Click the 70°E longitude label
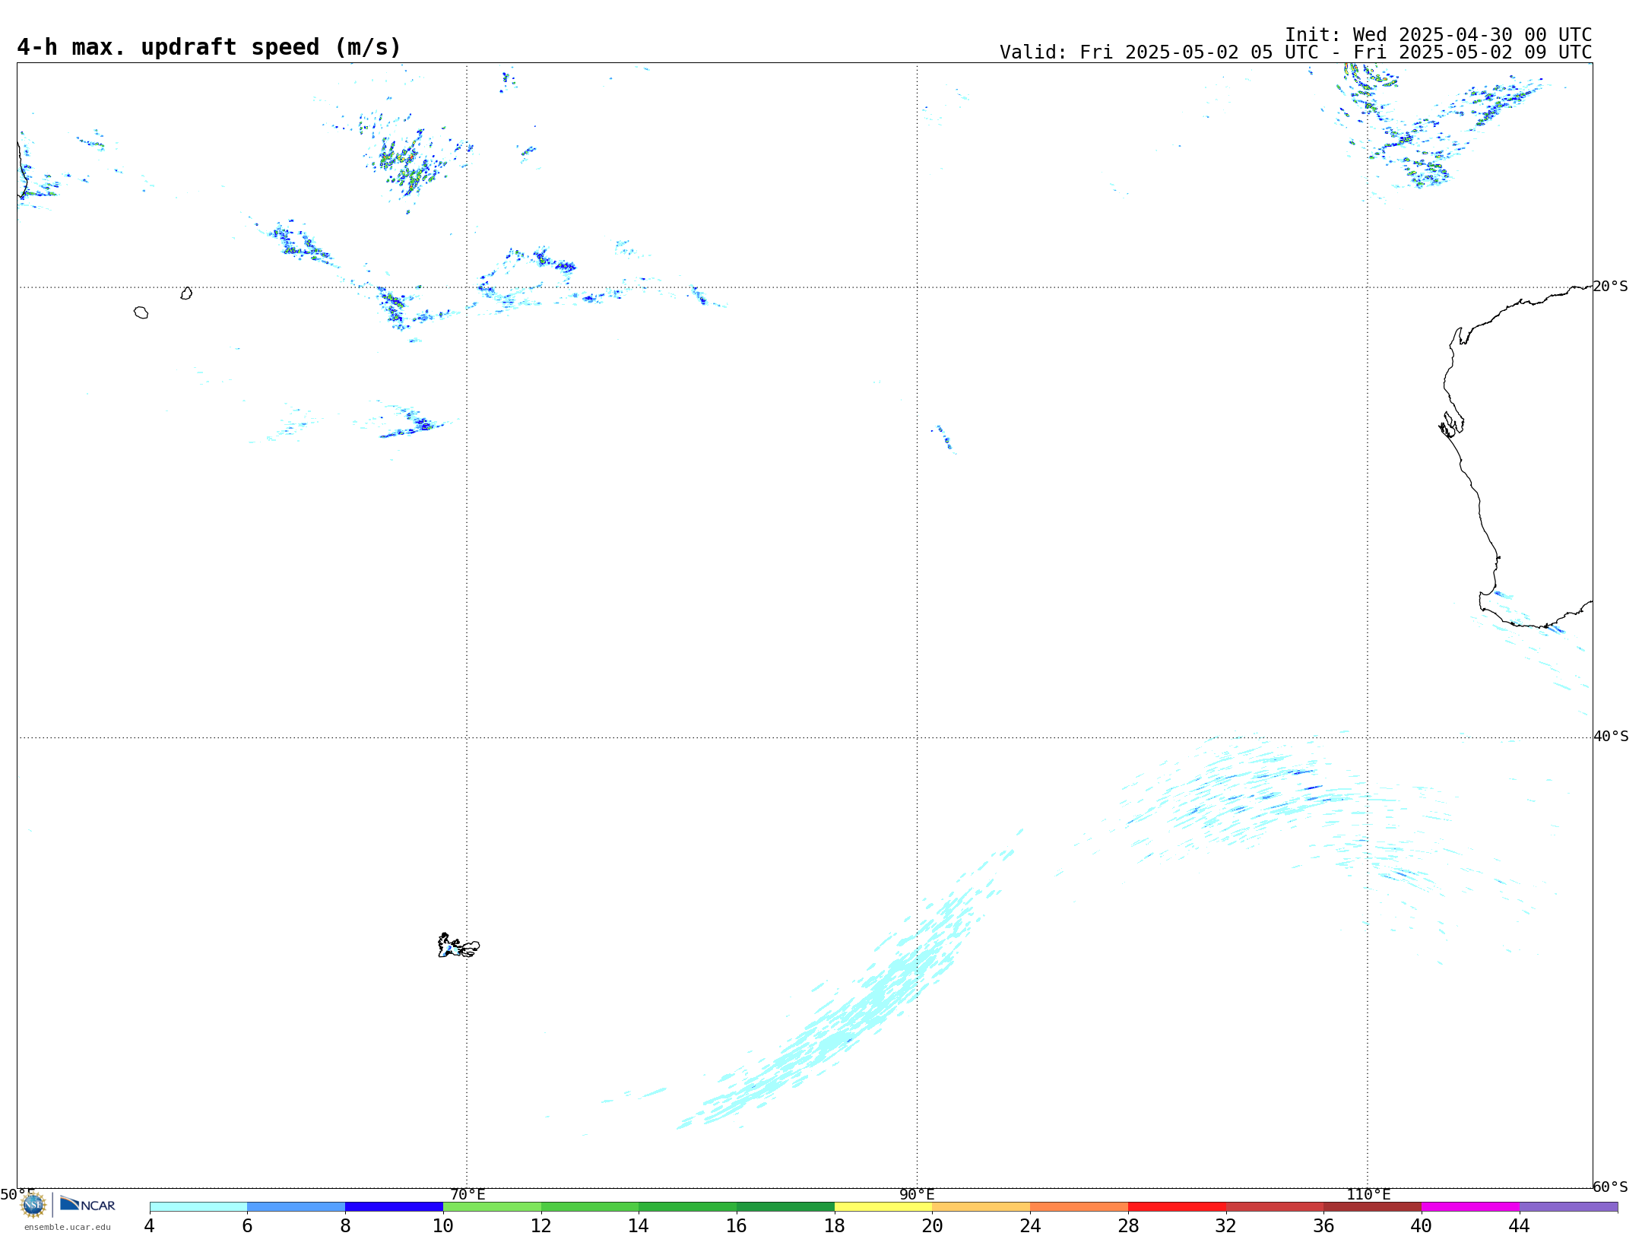 click(468, 1195)
